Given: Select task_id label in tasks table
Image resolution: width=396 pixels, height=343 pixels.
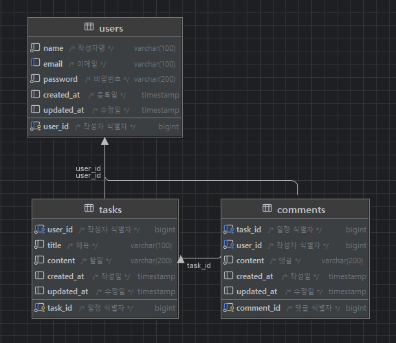Looking at the screenshot, I should [x=60, y=308].
